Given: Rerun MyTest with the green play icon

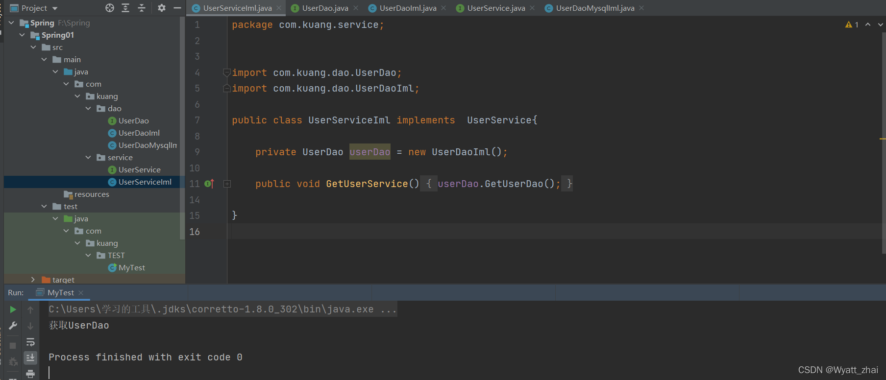Looking at the screenshot, I should [x=13, y=309].
